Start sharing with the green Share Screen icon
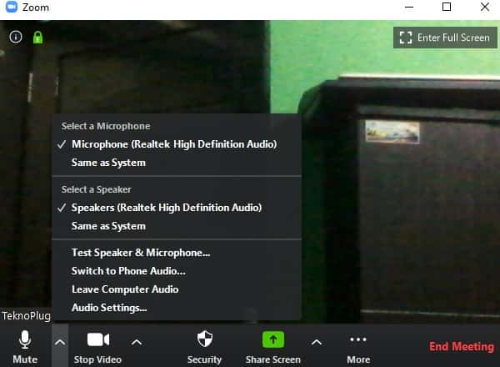500x367 pixels. click(x=273, y=339)
